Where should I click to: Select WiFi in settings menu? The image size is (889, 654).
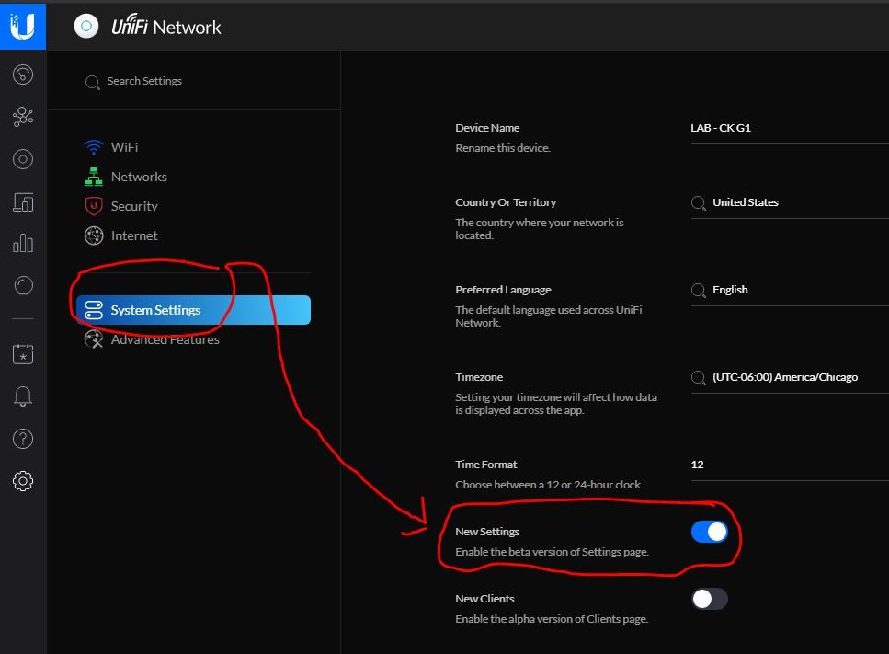point(123,147)
